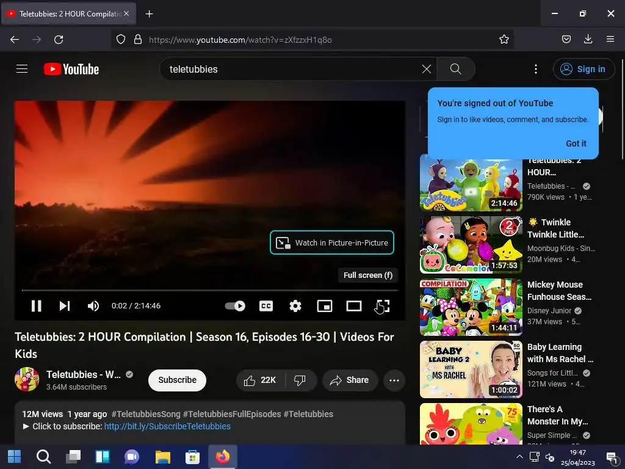Run search with magnifier button

coord(455,69)
